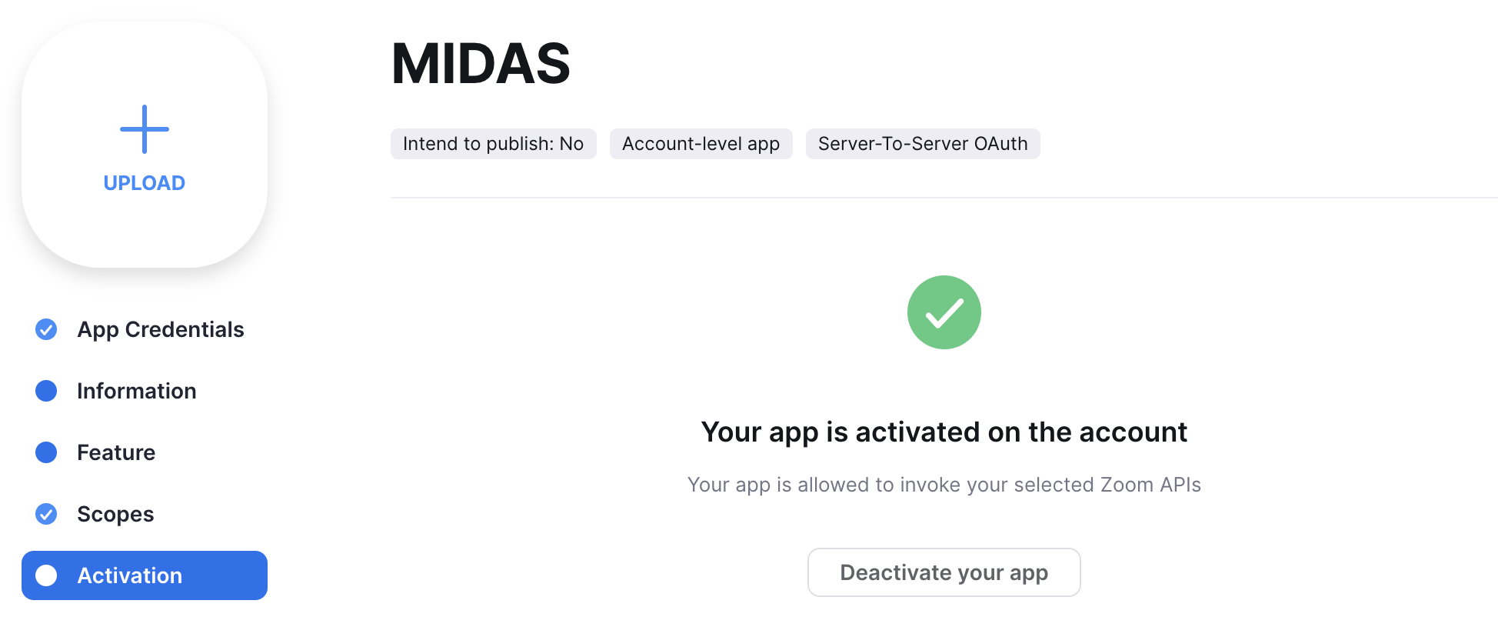
Task: Click the Feature step blue circle
Action: pos(46,452)
